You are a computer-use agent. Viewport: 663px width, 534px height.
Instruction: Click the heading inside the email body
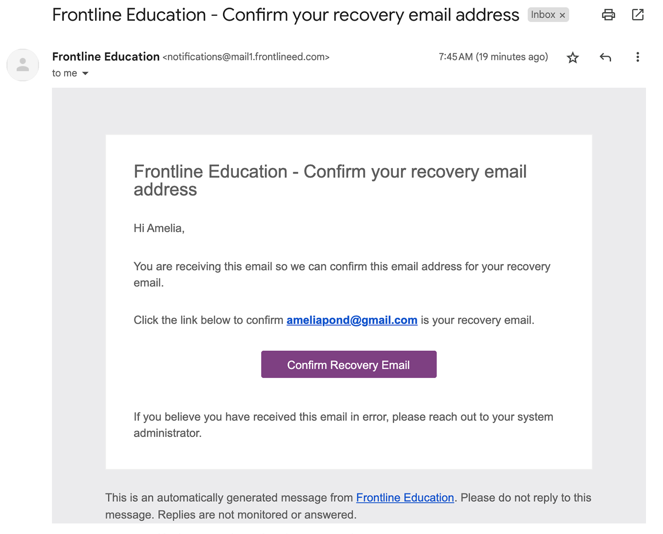330,180
